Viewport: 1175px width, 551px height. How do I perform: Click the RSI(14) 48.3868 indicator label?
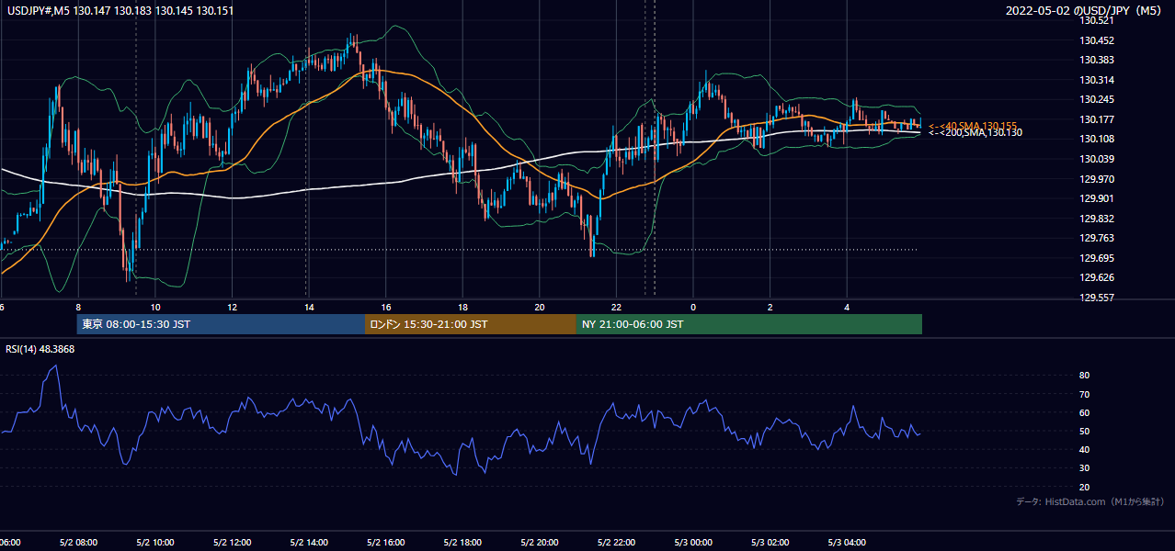pyautogui.click(x=40, y=349)
